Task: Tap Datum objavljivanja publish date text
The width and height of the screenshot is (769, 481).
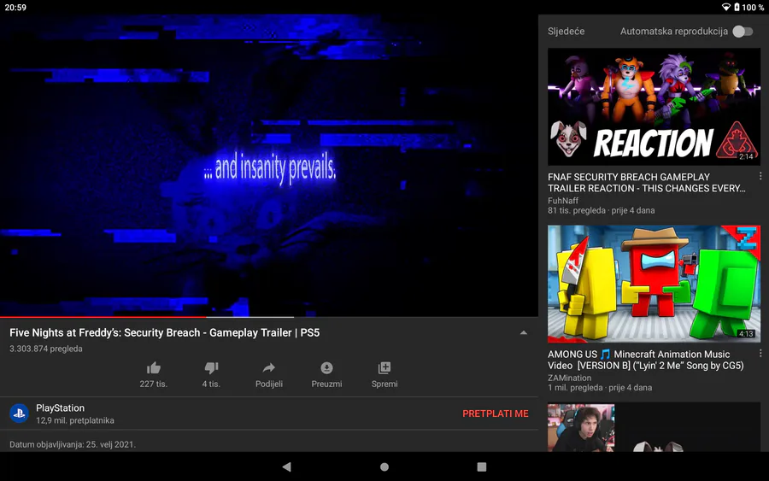Action: [73, 444]
